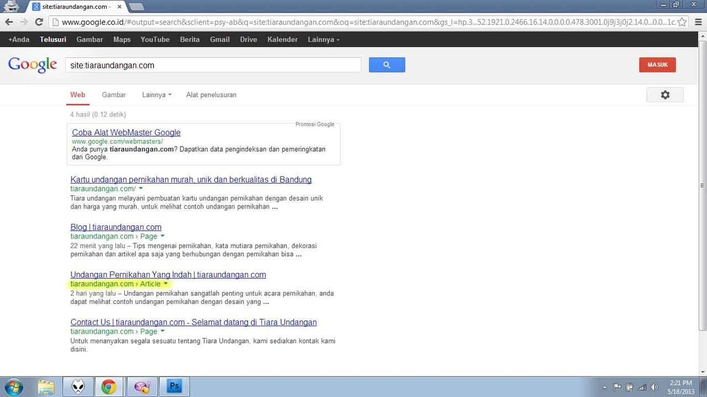707x397 pixels.
Task: Click the www.google.com/webmasters/ URL text
Action: 117,142
